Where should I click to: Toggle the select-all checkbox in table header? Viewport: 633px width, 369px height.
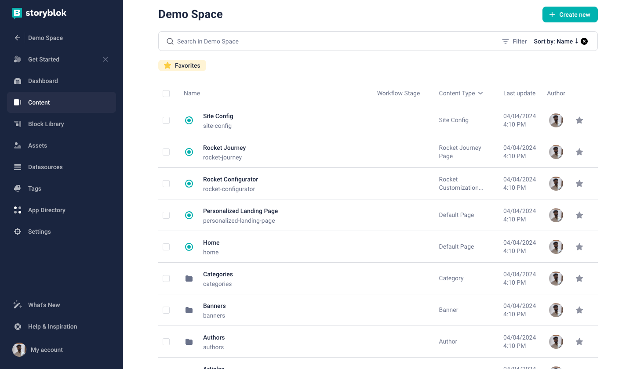[166, 94]
